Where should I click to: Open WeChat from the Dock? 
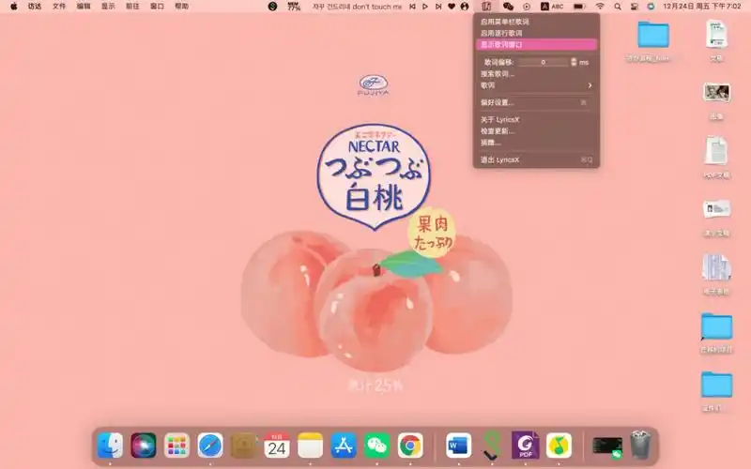click(x=377, y=445)
